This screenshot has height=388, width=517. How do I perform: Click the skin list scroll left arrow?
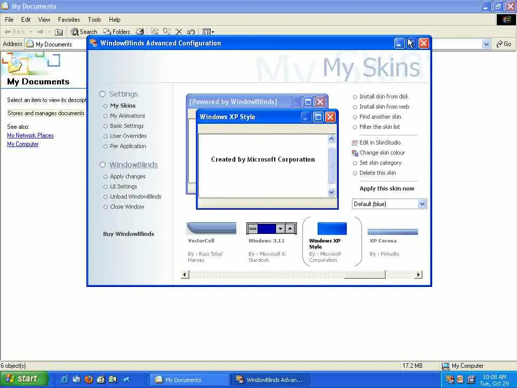click(x=185, y=274)
